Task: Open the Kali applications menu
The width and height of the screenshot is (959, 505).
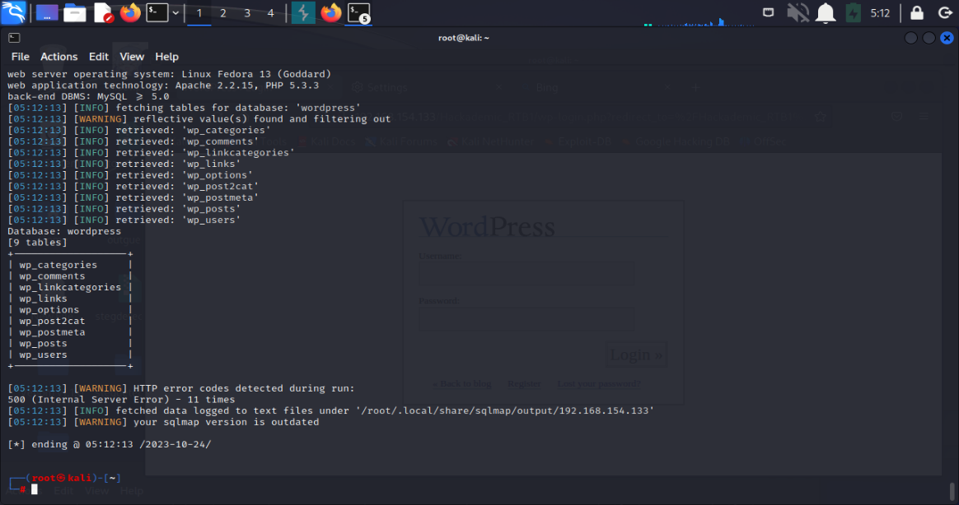Action: point(13,12)
